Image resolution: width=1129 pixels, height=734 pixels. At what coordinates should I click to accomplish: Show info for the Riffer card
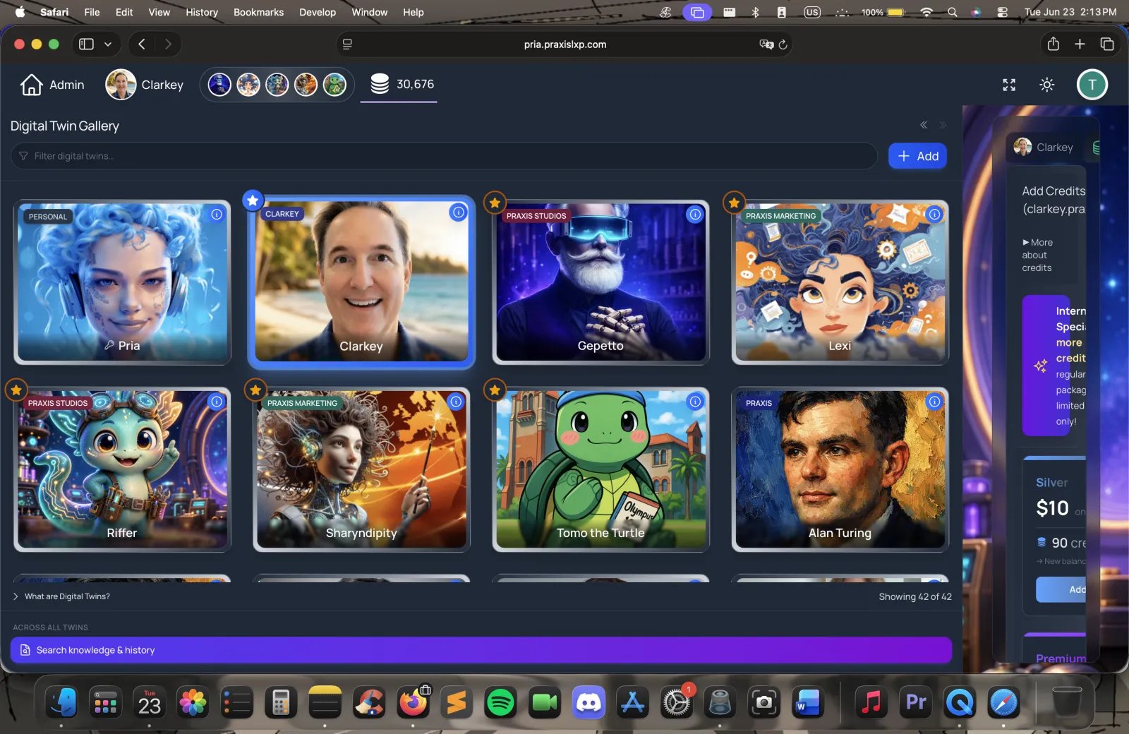217,401
